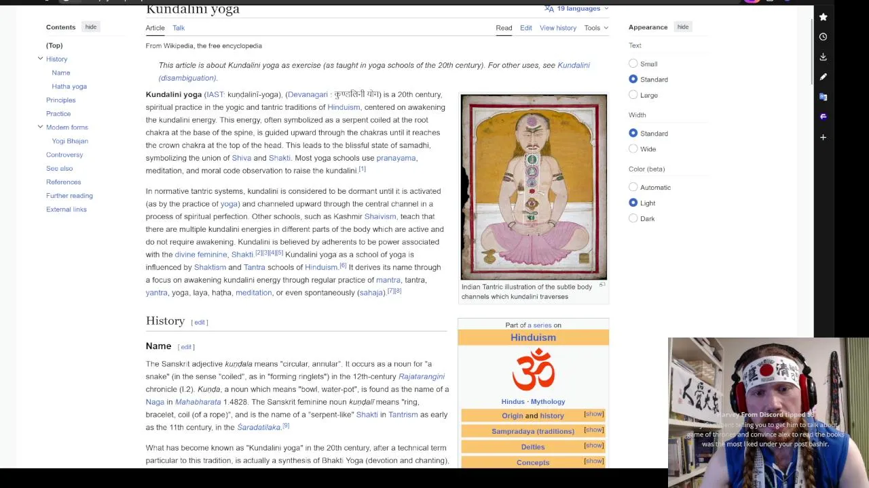Open the View history tab

(x=558, y=28)
